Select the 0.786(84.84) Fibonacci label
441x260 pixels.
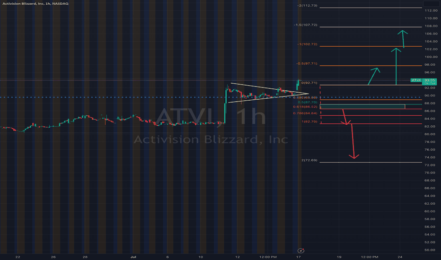tap(305, 113)
